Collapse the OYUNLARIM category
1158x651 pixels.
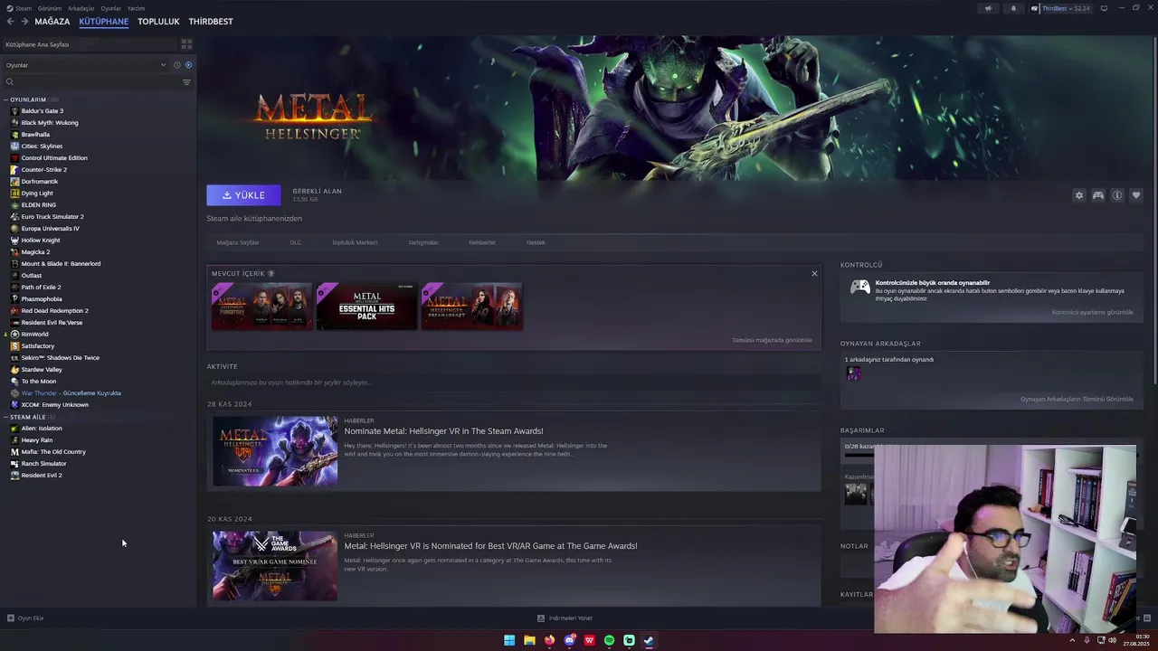[6, 99]
